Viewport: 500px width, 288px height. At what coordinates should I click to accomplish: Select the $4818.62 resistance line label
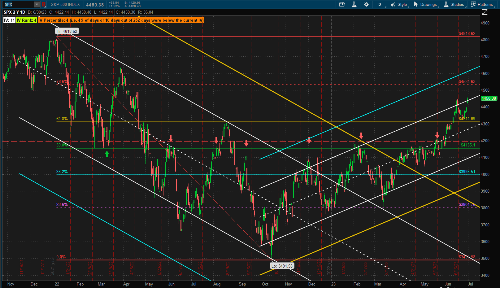467,33
